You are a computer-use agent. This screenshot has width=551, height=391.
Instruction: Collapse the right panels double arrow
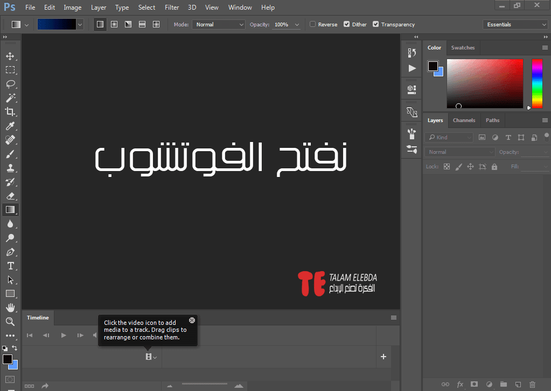point(546,37)
